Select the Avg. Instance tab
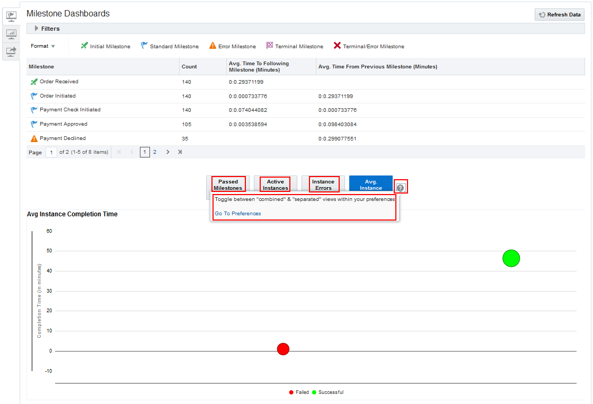Image resolution: width=593 pixels, height=404 pixels. tap(370, 185)
